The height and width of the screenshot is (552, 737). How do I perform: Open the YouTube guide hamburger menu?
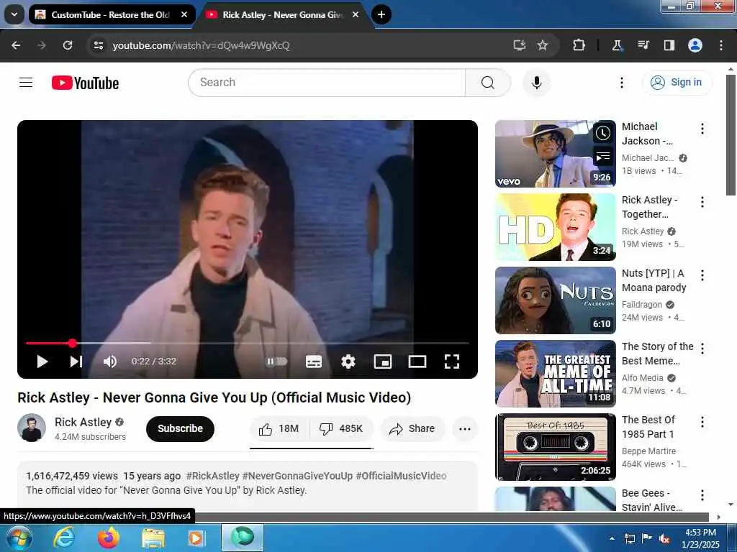coord(26,83)
